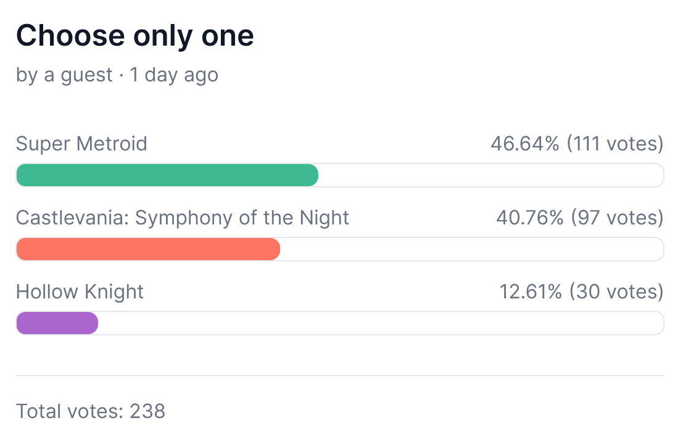
Task: Click the 46.64% percentage value
Action: [525, 144]
